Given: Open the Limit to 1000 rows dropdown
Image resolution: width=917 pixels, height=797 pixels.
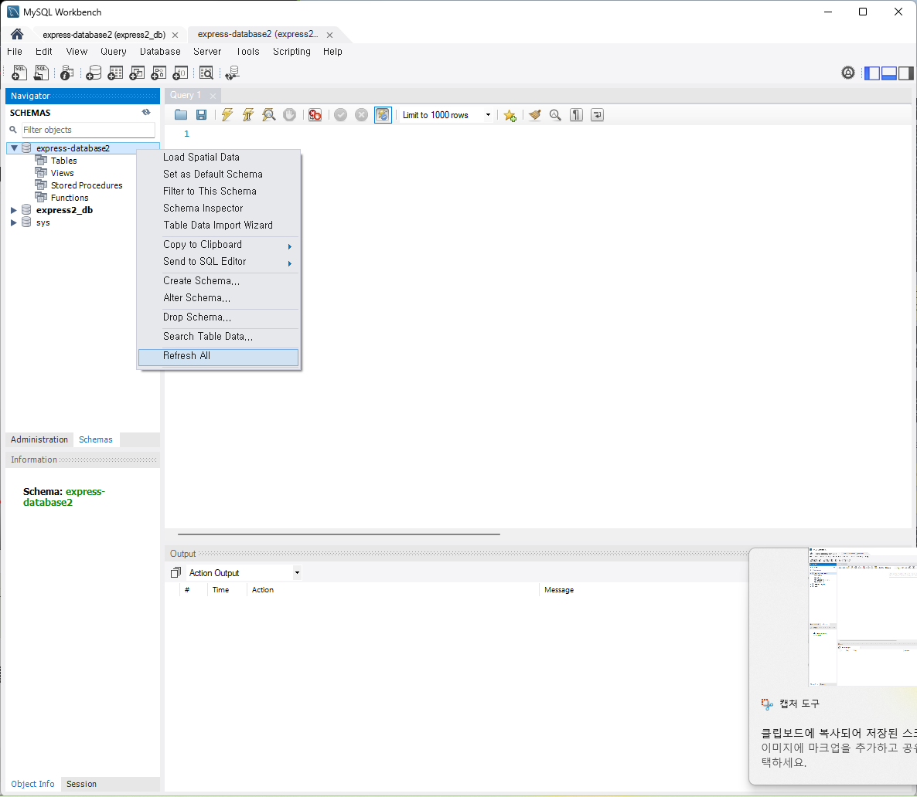Looking at the screenshot, I should pos(488,114).
